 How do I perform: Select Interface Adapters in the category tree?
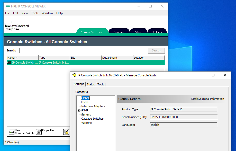pyautogui.click(x=93, y=106)
